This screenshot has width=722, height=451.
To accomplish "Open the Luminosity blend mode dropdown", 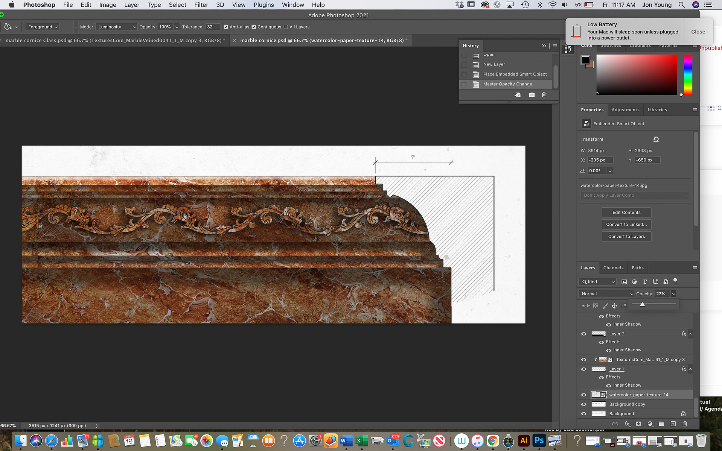I will tap(116, 27).
